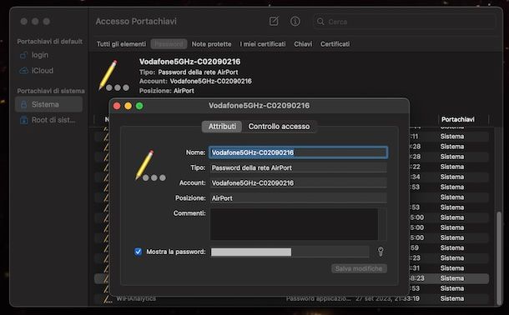The width and height of the screenshot is (509, 315).
Task: Switch to the Controllo accesso tab
Action: pyautogui.click(x=279, y=127)
